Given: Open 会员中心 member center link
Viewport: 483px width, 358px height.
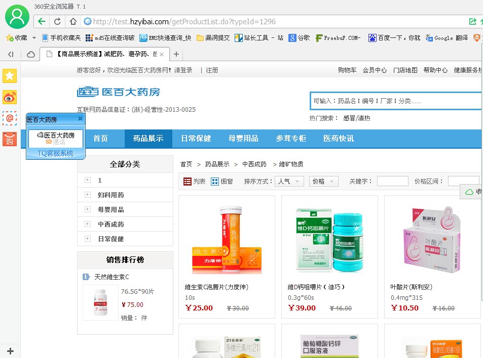Looking at the screenshot, I should point(375,70).
